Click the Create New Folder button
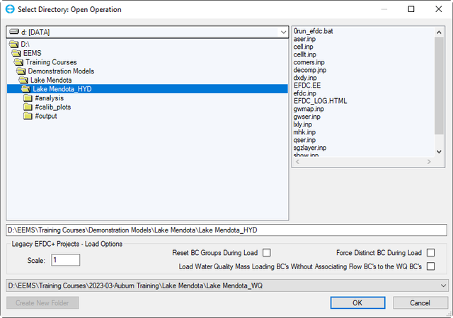453x318 pixels. 42,302
